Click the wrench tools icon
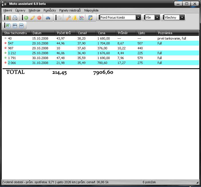Viewport: 201px width, 187px height. click(x=68, y=18)
